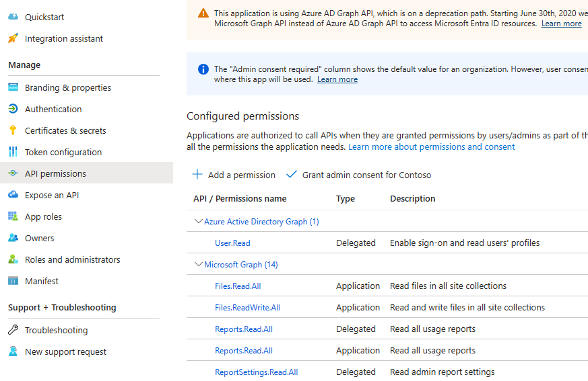
Task: Click the API permissions sidebar icon
Action: click(13, 173)
